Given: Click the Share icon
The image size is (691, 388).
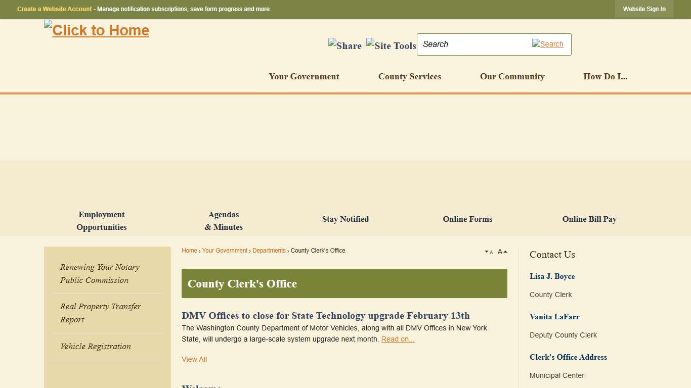Looking at the screenshot, I should 344,45.
